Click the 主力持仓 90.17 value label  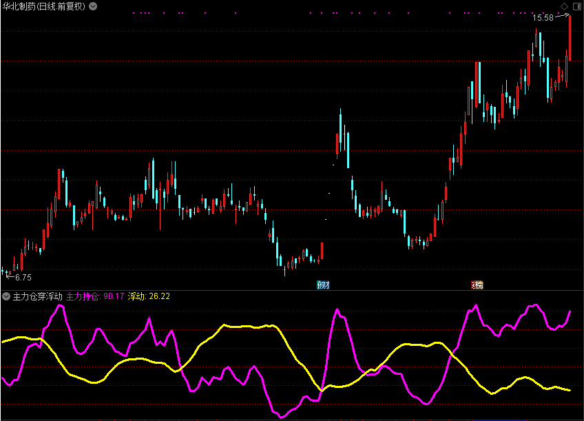point(95,296)
